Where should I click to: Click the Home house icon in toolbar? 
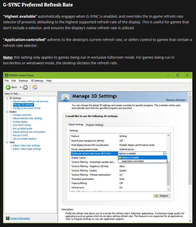[35, 87]
